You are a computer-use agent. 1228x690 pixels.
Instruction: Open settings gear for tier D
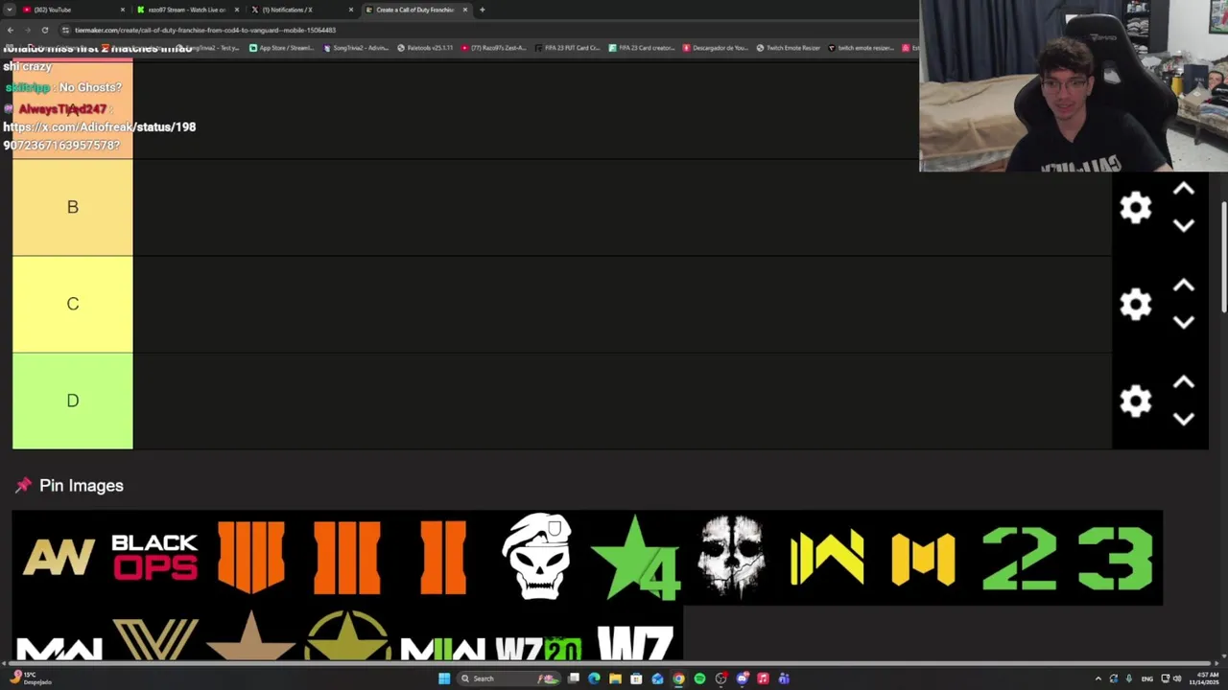[1136, 401]
